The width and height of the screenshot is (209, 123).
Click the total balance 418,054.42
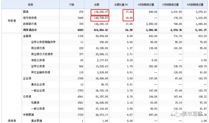click(101, 30)
